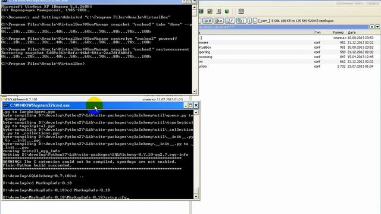Screen dimensions: 381x214
Task: Click the green picture icon in file manager toolbar
Action: tap(210, 11)
